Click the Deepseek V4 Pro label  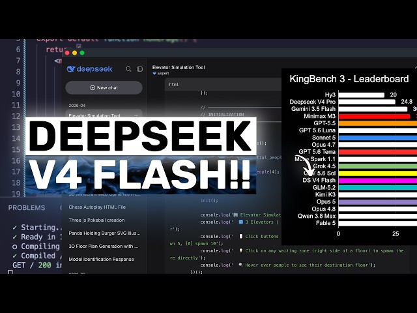313,102
